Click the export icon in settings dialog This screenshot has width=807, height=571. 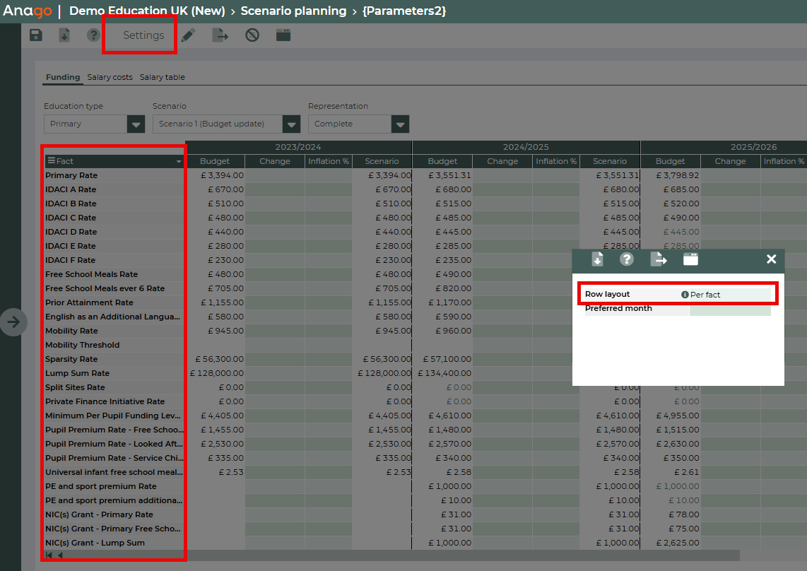pyautogui.click(x=658, y=259)
